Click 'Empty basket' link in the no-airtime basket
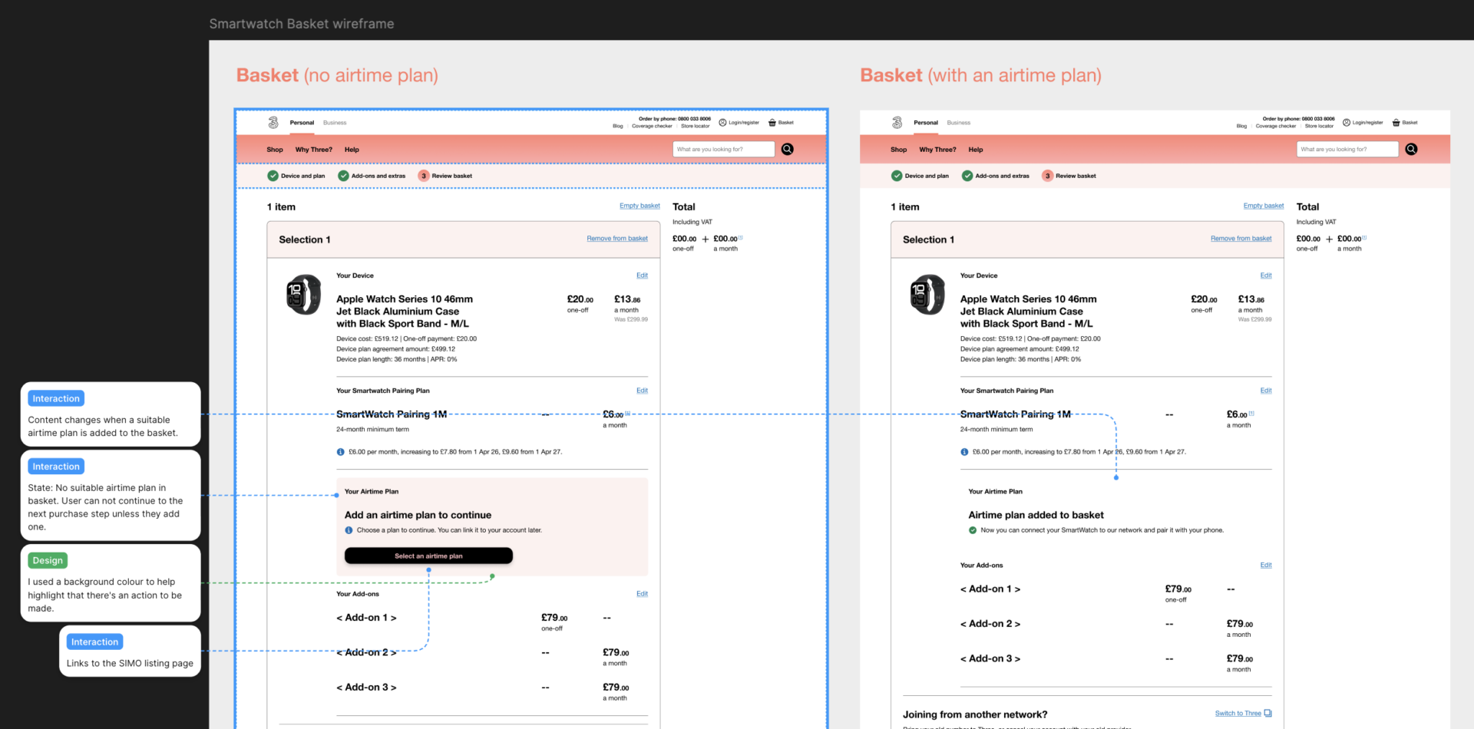1474x729 pixels. pos(640,206)
